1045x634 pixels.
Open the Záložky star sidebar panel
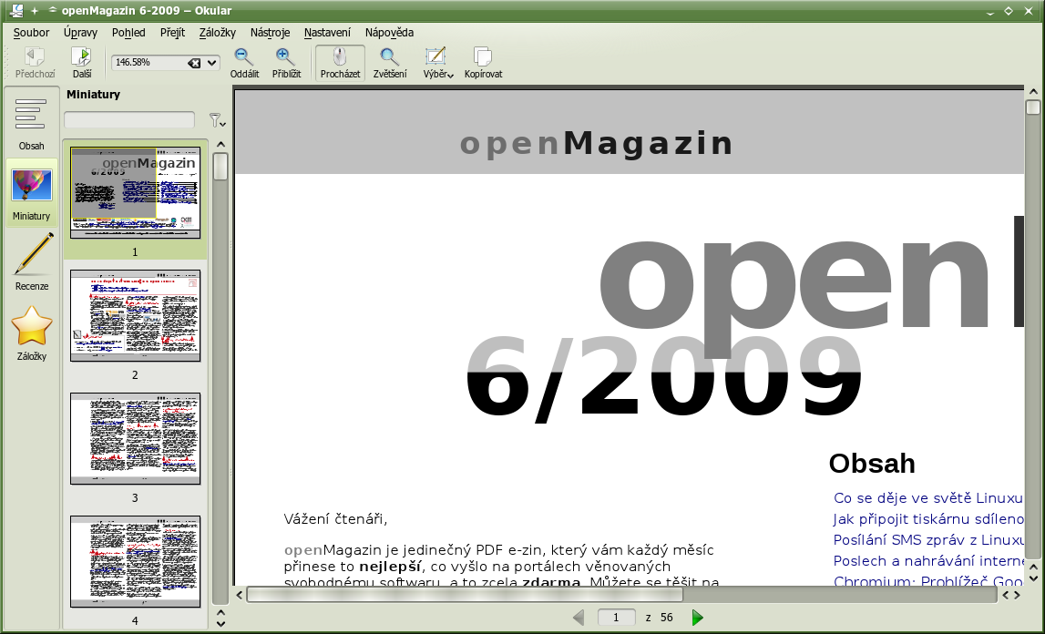pyautogui.click(x=32, y=332)
